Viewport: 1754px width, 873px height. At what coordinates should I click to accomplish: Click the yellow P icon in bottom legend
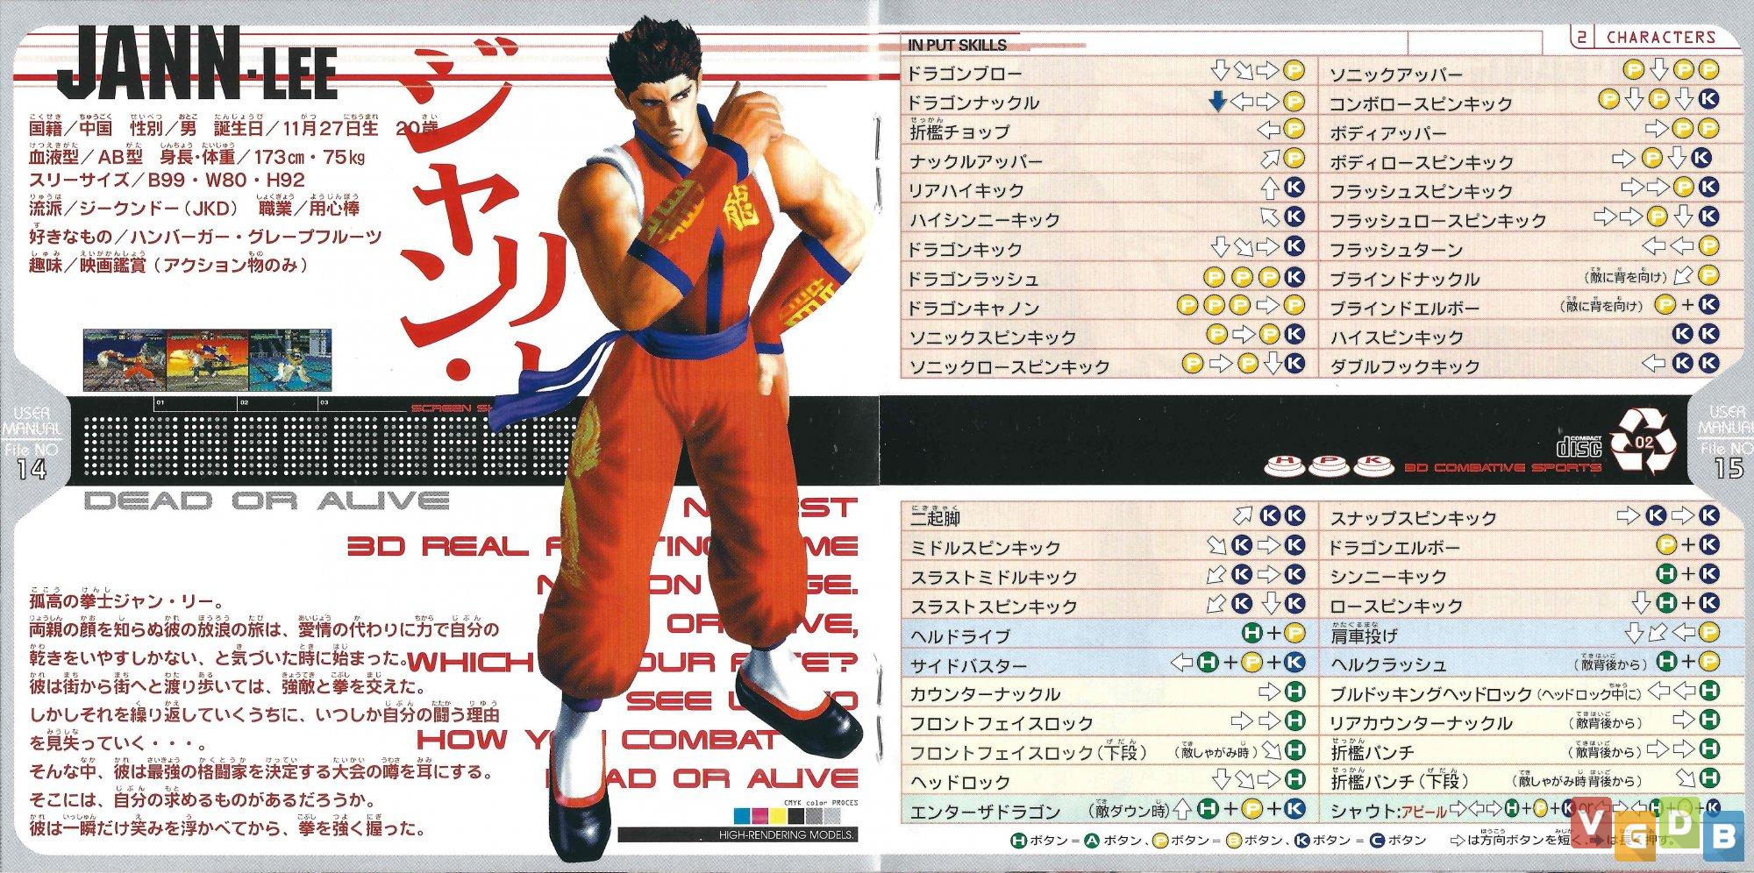[x=1159, y=841]
